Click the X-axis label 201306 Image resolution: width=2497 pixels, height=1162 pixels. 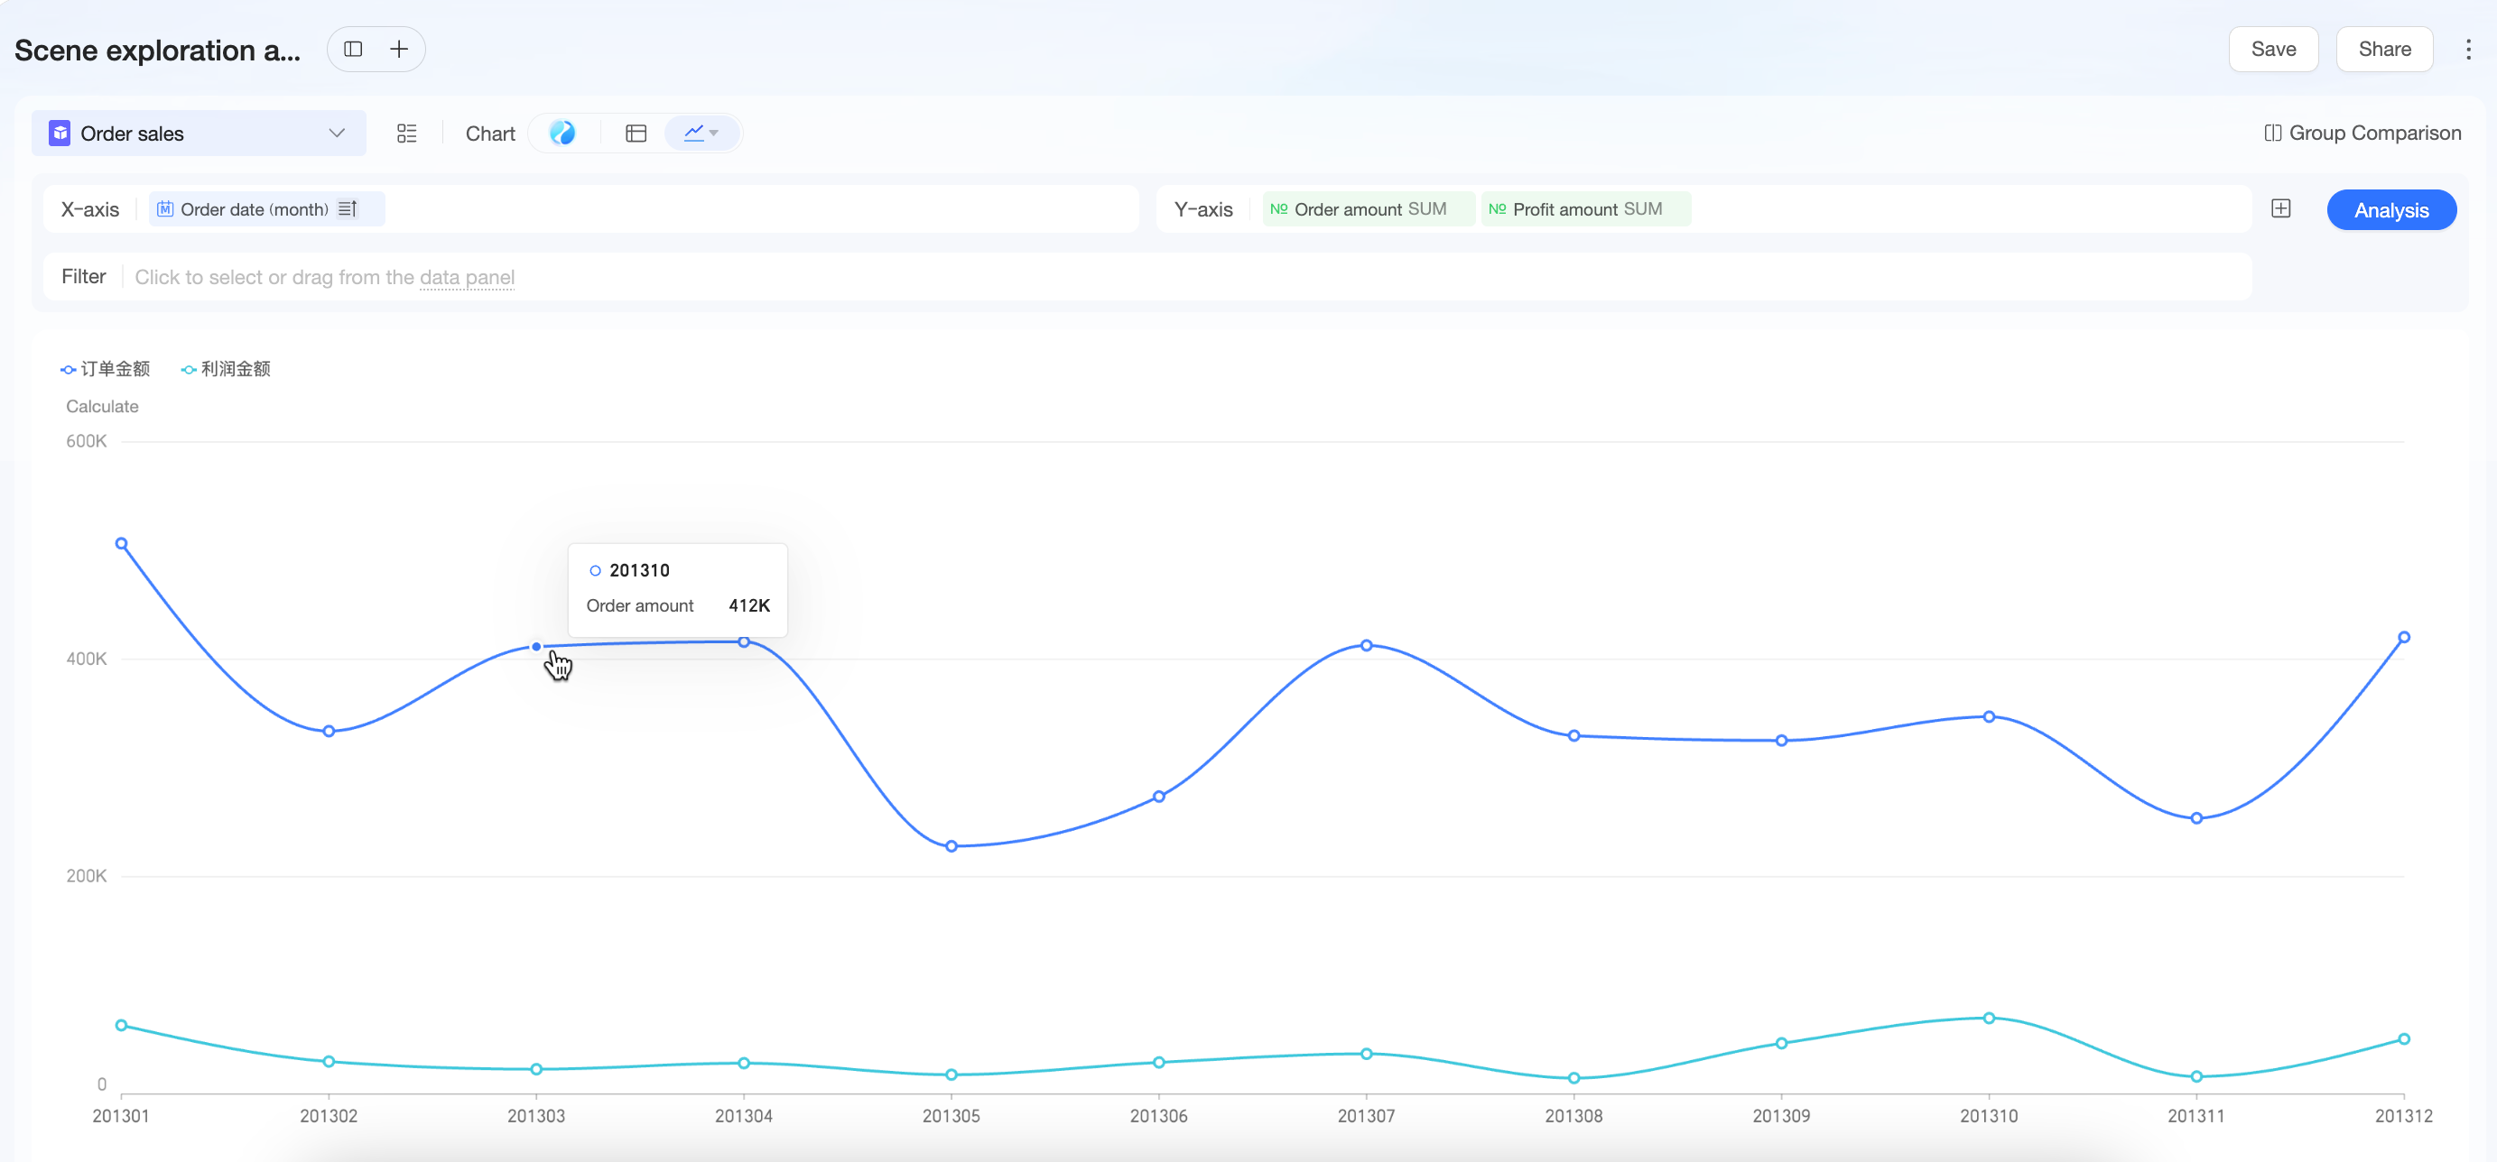1158,1117
